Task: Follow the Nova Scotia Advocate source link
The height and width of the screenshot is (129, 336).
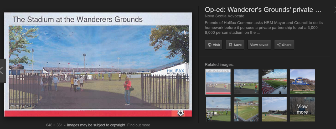Action: click(x=224, y=16)
